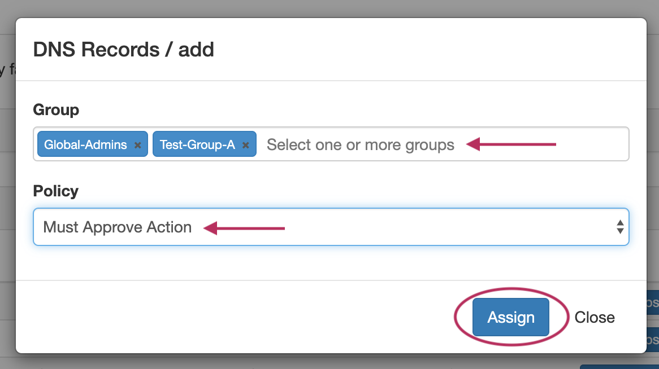
Task: Click the red arrow pointing at group field
Action: (511, 145)
